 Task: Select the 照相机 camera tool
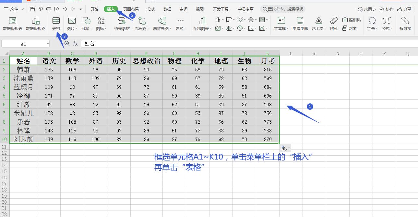coord(352,20)
